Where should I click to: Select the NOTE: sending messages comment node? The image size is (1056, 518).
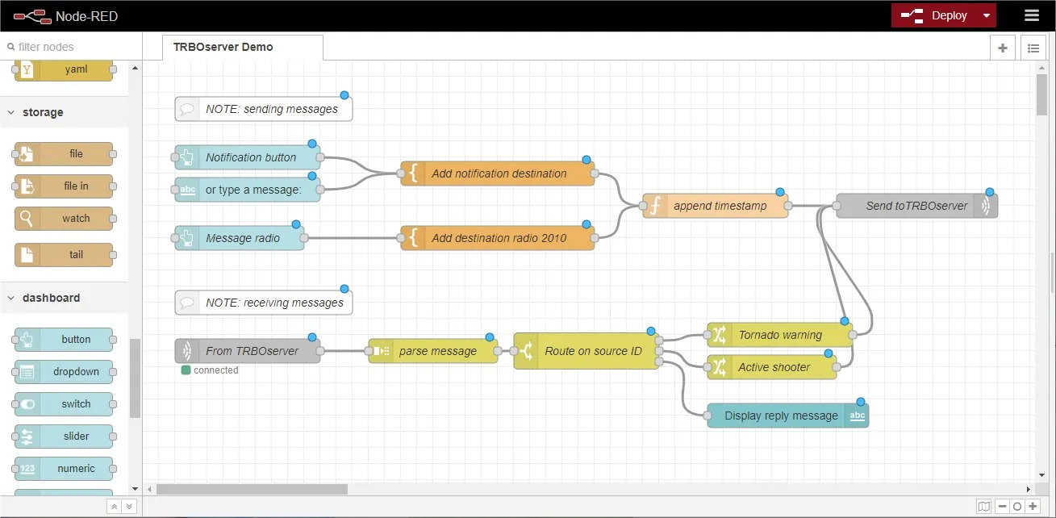[264, 109]
